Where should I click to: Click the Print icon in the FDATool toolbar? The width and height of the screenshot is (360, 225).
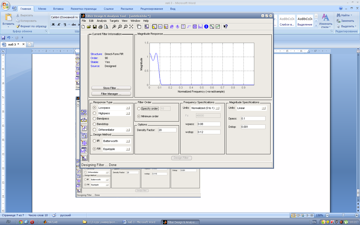tap(100, 26)
